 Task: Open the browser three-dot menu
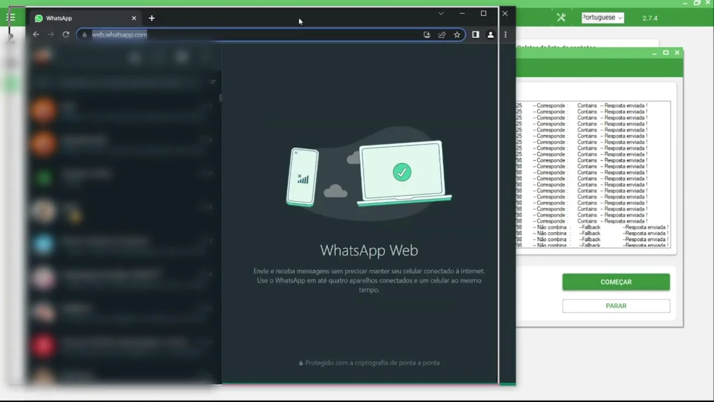tap(505, 35)
